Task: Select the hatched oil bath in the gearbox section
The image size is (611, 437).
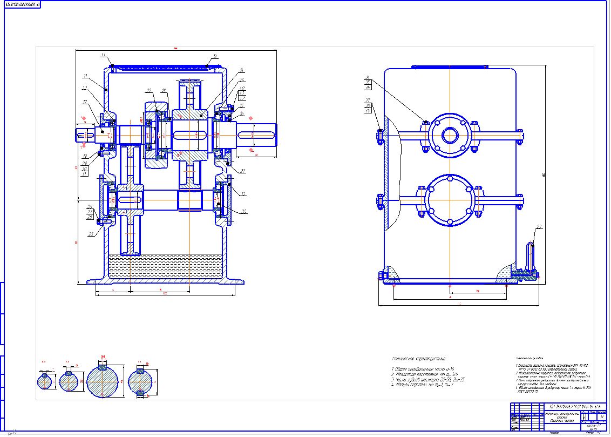Action: point(165,266)
